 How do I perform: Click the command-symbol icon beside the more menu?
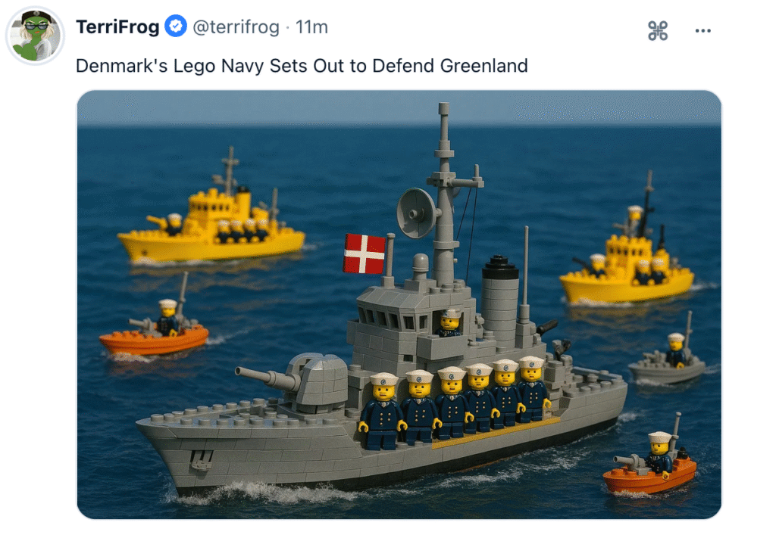(x=658, y=30)
